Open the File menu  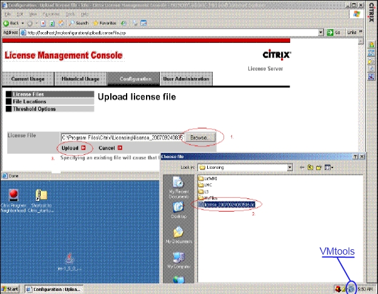[x=7, y=14]
